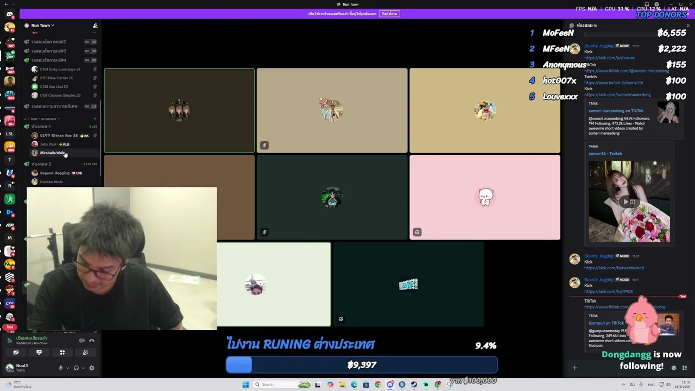Image resolution: width=695 pixels, height=391 pixels.
Task: Open the activities launcher icon
Action: tap(62, 353)
